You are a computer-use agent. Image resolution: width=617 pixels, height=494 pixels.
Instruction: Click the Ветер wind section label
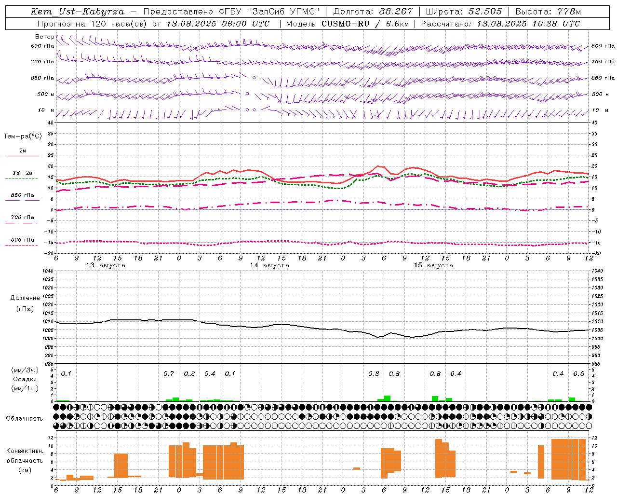pyautogui.click(x=45, y=37)
